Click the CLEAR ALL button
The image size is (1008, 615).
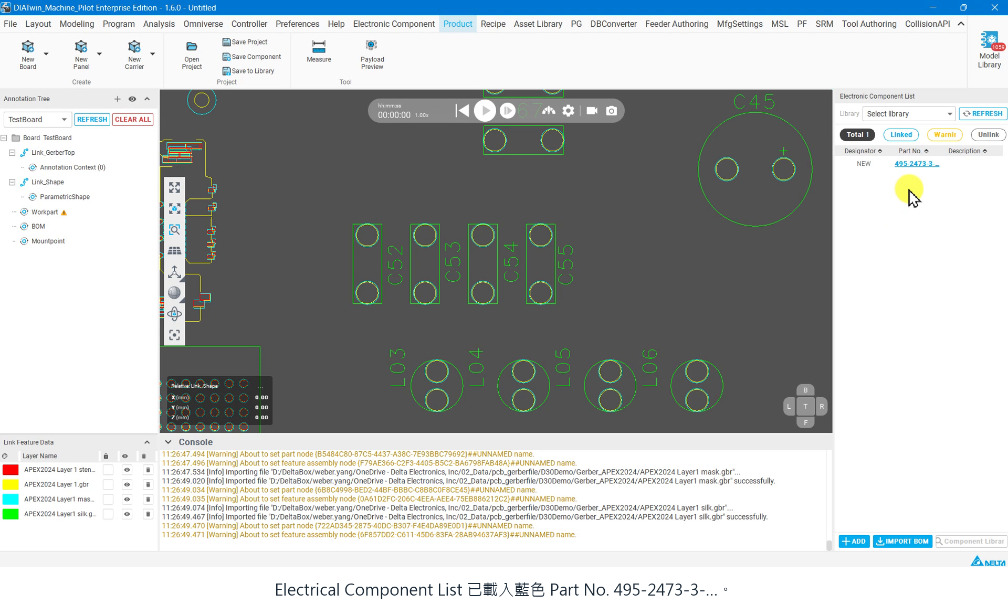tap(133, 120)
